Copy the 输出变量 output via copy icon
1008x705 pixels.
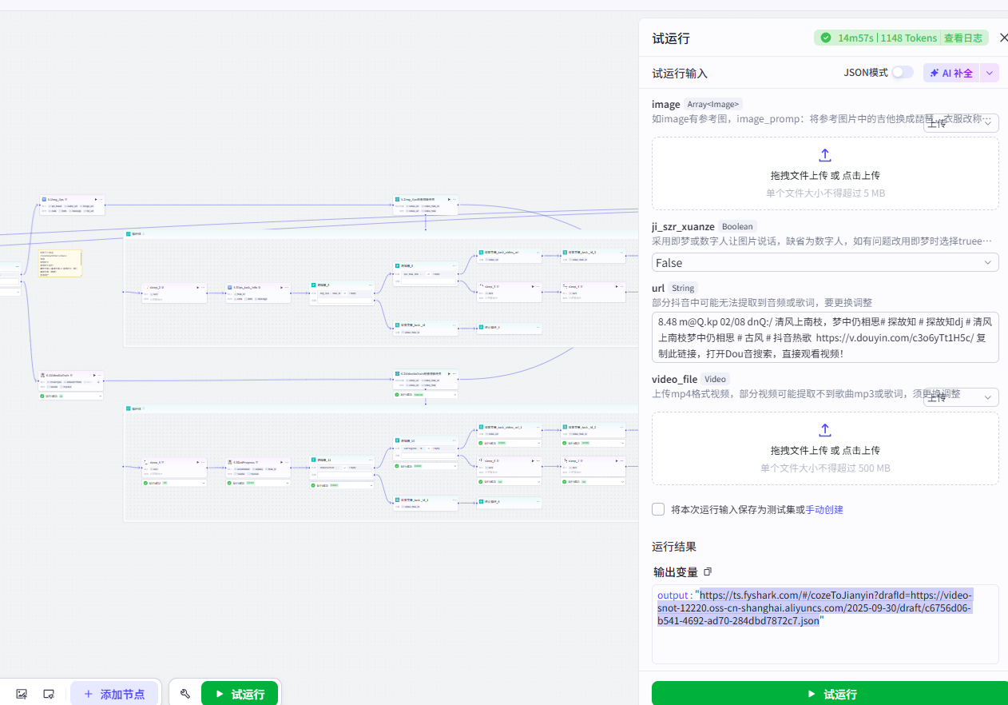pos(708,572)
